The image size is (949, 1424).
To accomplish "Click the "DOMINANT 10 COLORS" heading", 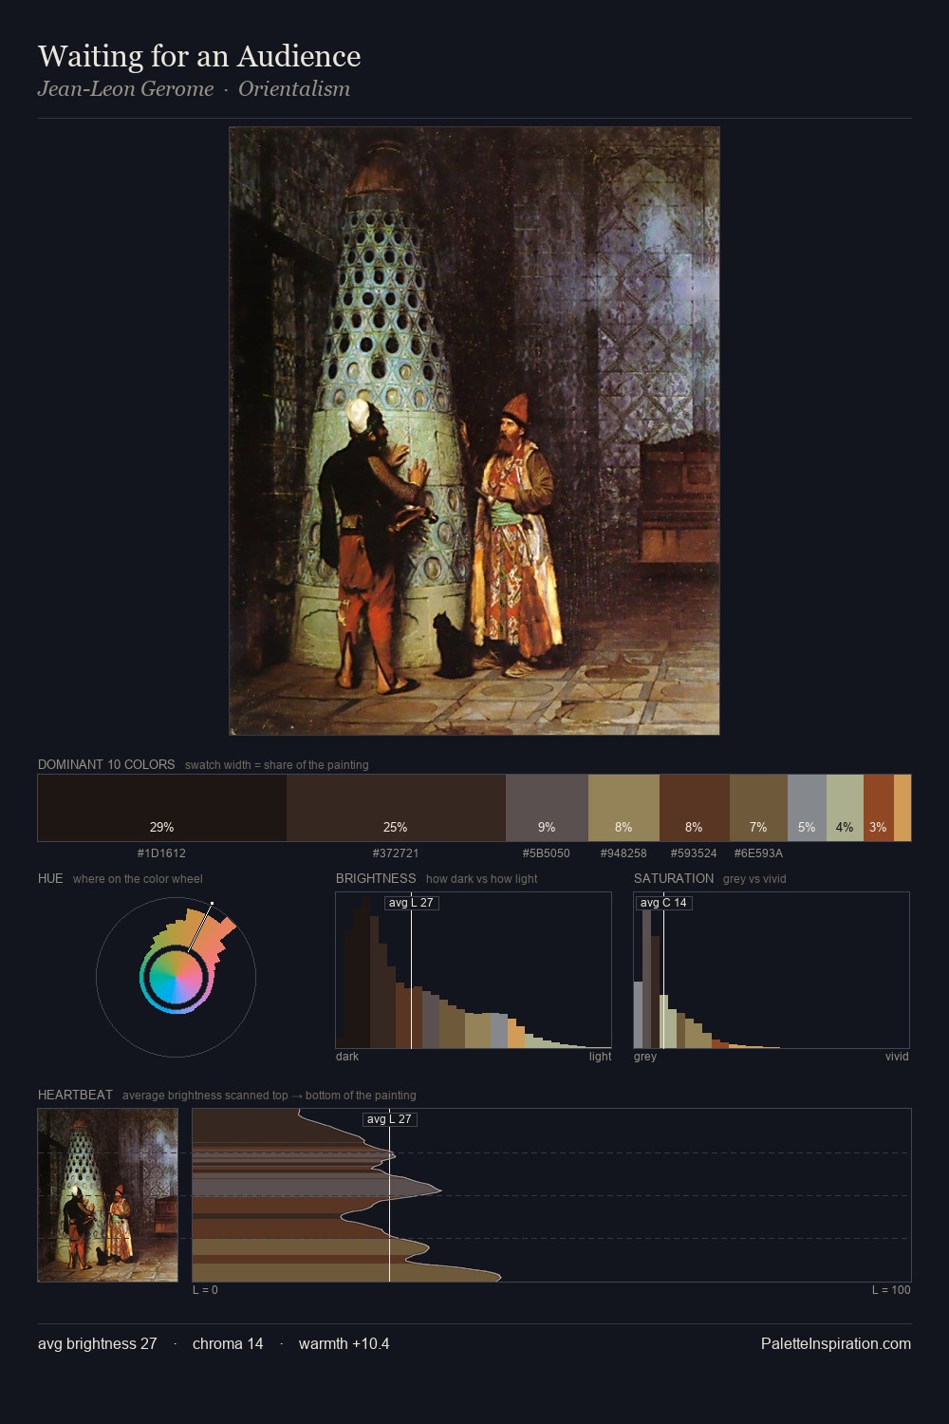I will [x=106, y=764].
